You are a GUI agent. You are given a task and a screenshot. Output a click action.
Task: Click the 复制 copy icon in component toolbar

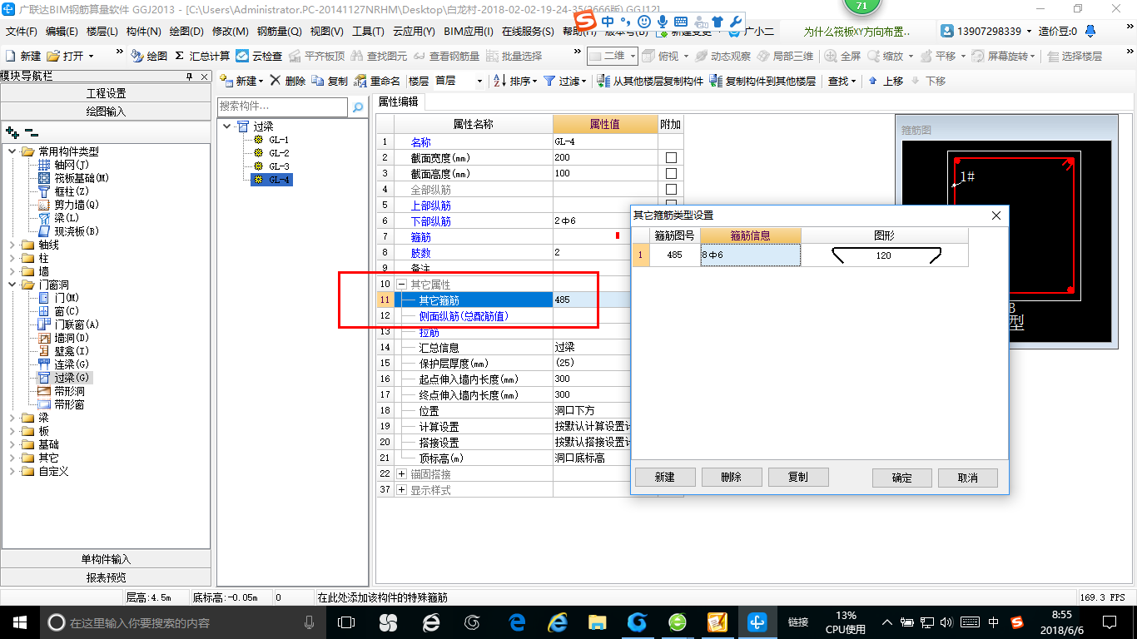point(318,81)
